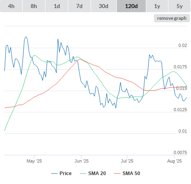Image resolution: width=191 pixels, height=184 pixels.
Task: Click the Aug '25 axis label
Action: 174,161
